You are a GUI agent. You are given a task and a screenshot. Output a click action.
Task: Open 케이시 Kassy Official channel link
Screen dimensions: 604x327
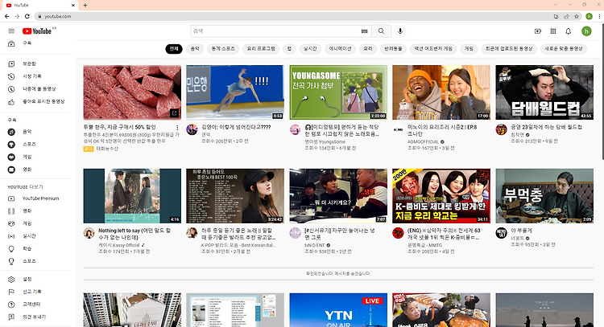[118, 245]
